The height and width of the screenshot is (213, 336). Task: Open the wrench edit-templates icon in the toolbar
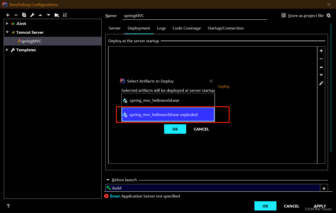[x=32, y=15]
